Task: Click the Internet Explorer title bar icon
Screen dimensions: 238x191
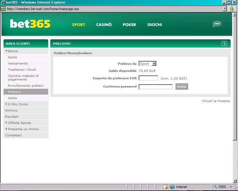Action: (3, 2)
